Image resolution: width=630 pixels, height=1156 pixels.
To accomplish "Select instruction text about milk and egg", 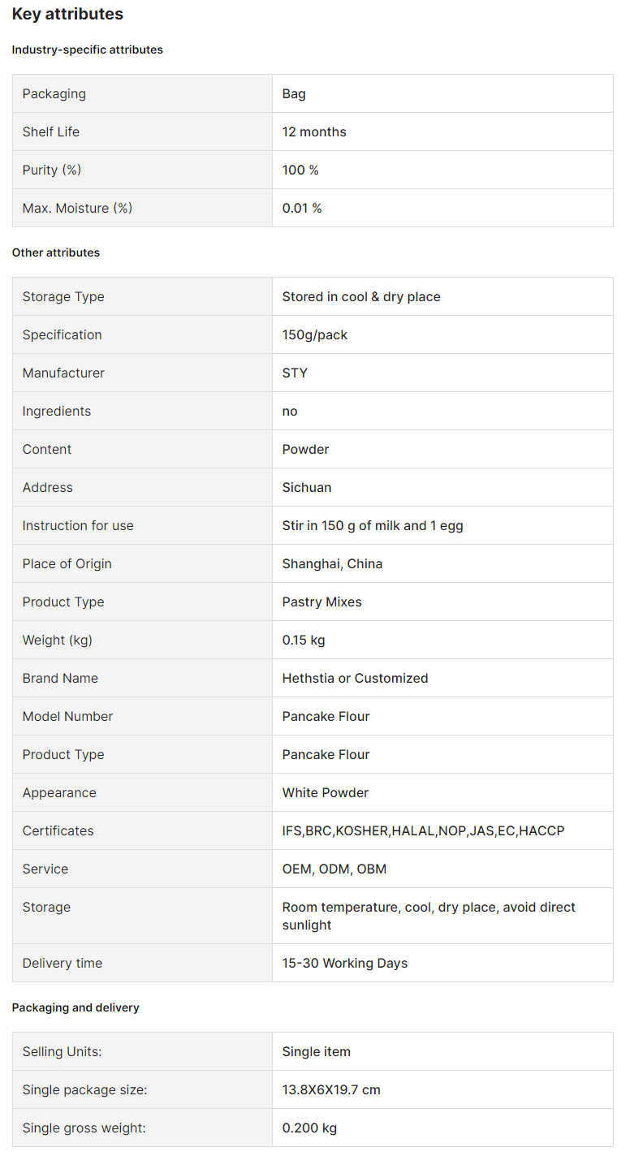I will [x=373, y=525].
